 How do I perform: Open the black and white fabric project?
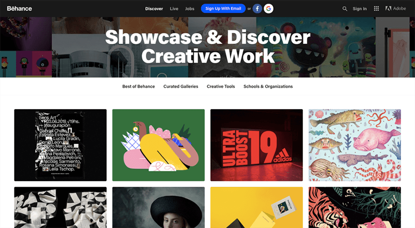click(x=60, y=208)
